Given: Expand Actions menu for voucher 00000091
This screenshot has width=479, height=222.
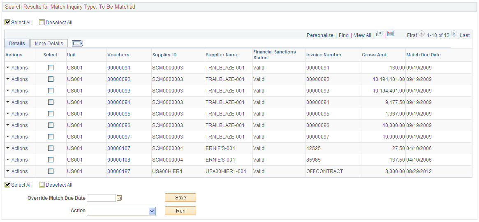Looking at the screenshot, I should click(x=17, y=68).
